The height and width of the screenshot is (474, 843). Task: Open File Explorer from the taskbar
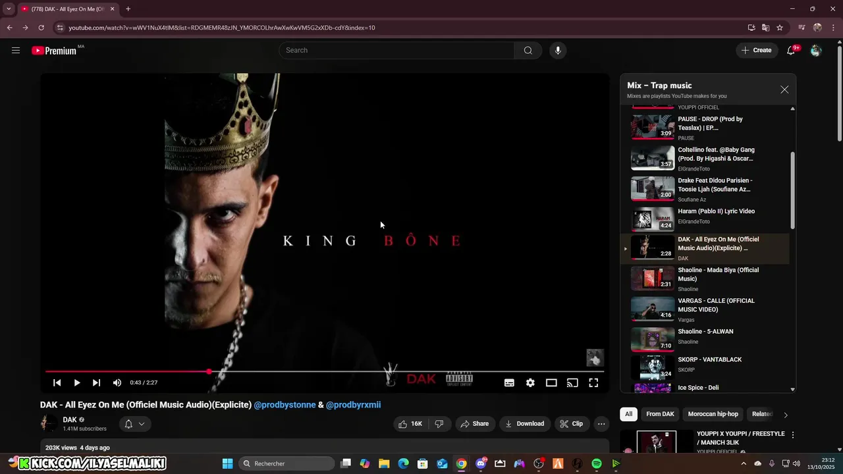(x=384, y=463)
